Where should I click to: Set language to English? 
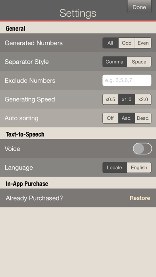(139, 168)
